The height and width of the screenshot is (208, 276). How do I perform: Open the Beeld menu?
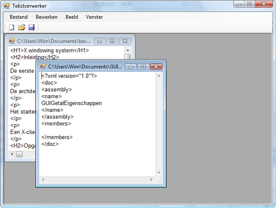coord(72,17)
